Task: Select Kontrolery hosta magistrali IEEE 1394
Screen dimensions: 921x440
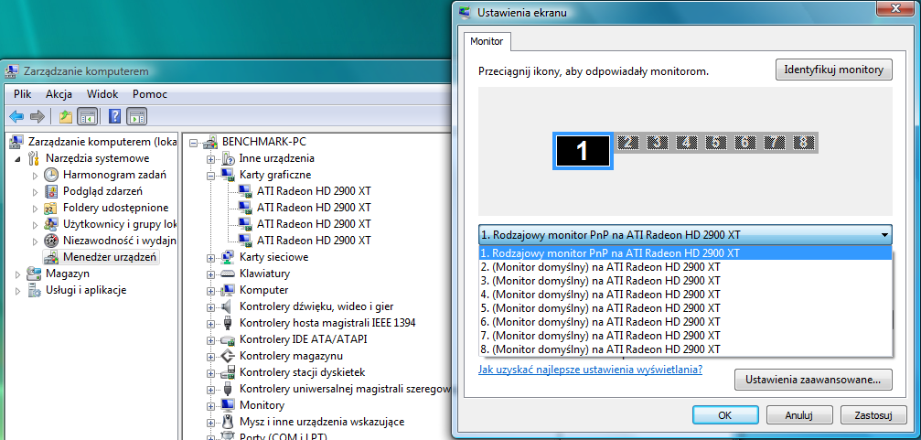Action: 327,323
